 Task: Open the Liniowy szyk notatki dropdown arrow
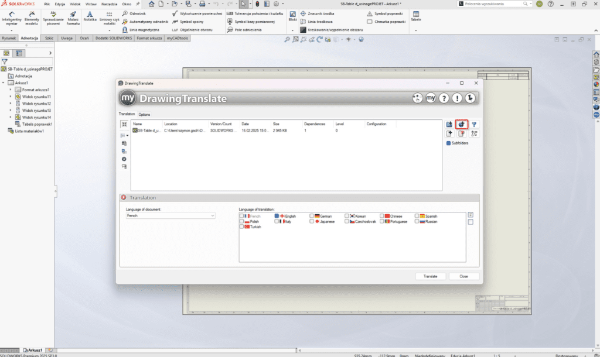pyautogui.click(x=110, y=30)
